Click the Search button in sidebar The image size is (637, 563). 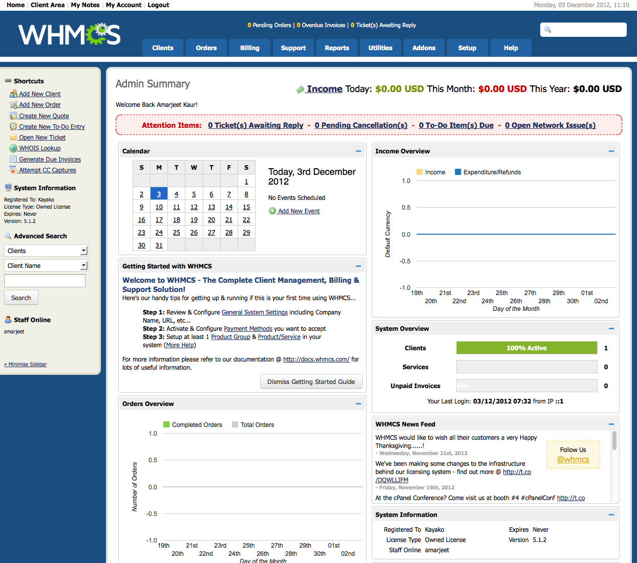pyautogui.click(x=21, y=298)
